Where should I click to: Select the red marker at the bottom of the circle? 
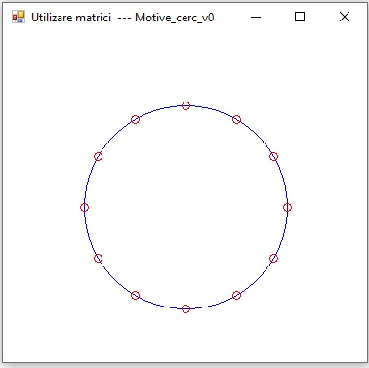[185, 308]
